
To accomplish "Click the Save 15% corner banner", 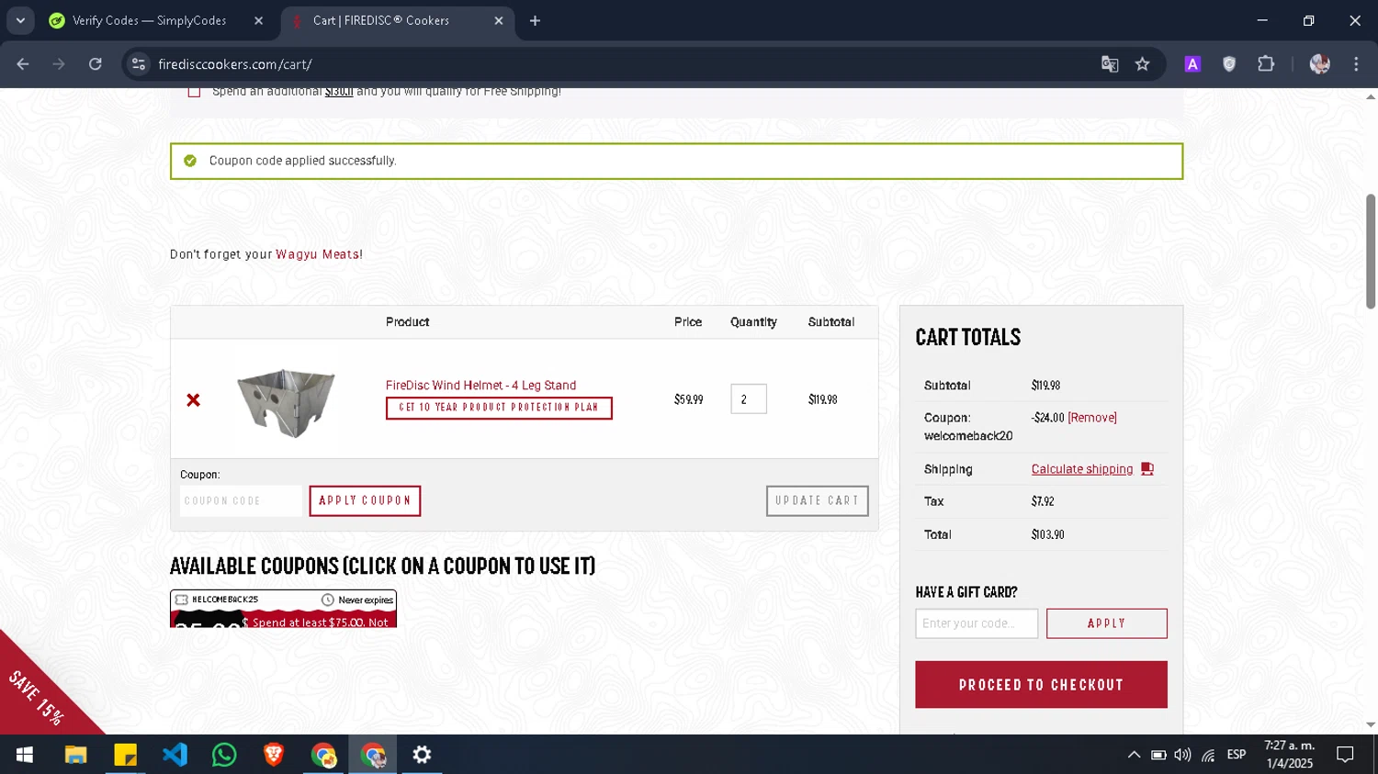I will pyautogui.click(x=39, y=696).
